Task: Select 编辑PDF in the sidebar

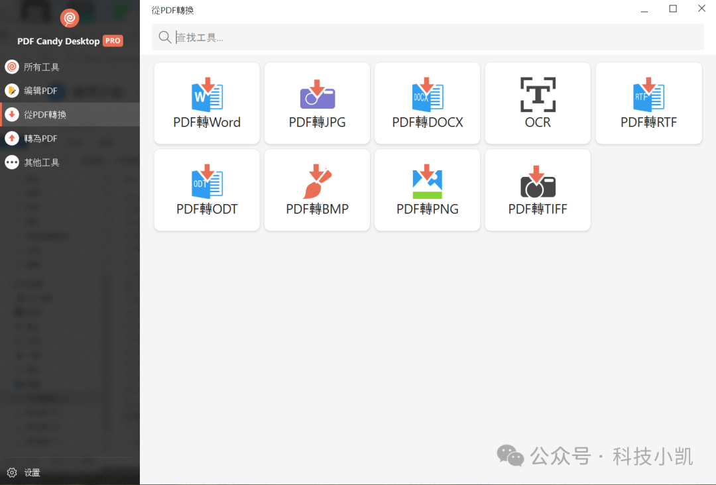Action: [70, 91]
